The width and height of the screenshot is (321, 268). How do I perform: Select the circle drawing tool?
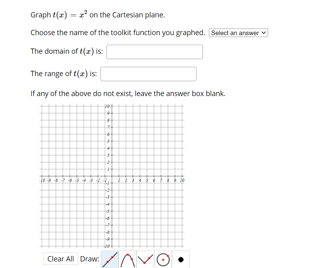tap(163, 259)
